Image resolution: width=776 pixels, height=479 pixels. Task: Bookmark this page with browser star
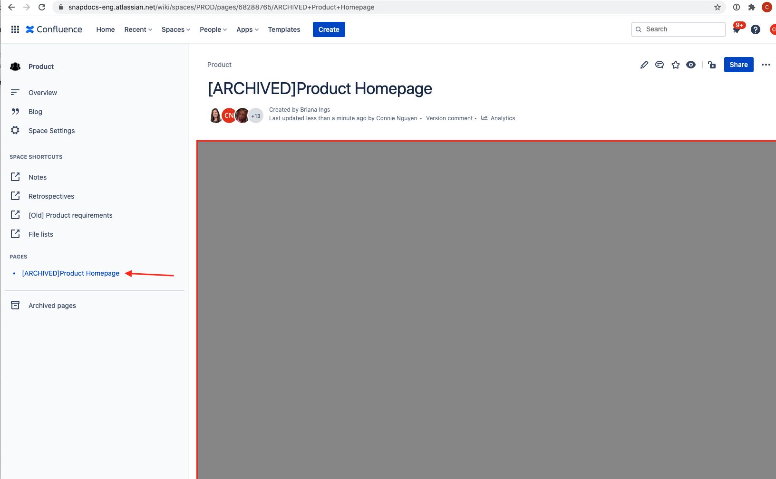pyautogui.click(x=718, y=7)
